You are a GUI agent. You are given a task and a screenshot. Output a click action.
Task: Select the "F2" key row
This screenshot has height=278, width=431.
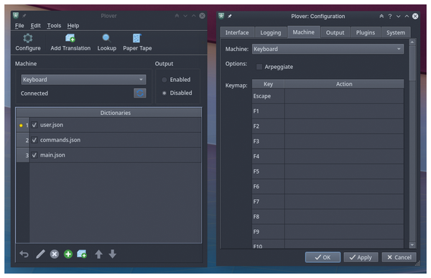(328, 126)
